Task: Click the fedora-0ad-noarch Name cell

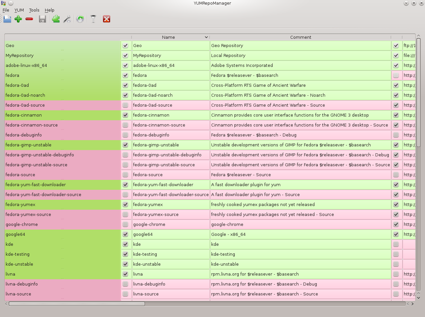Action: point(171,95)
